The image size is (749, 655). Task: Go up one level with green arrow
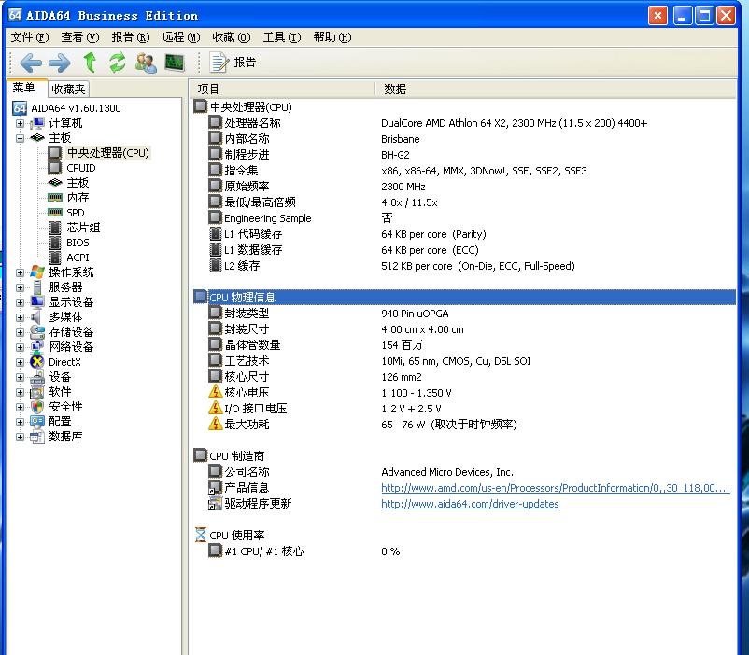point(90,63)
